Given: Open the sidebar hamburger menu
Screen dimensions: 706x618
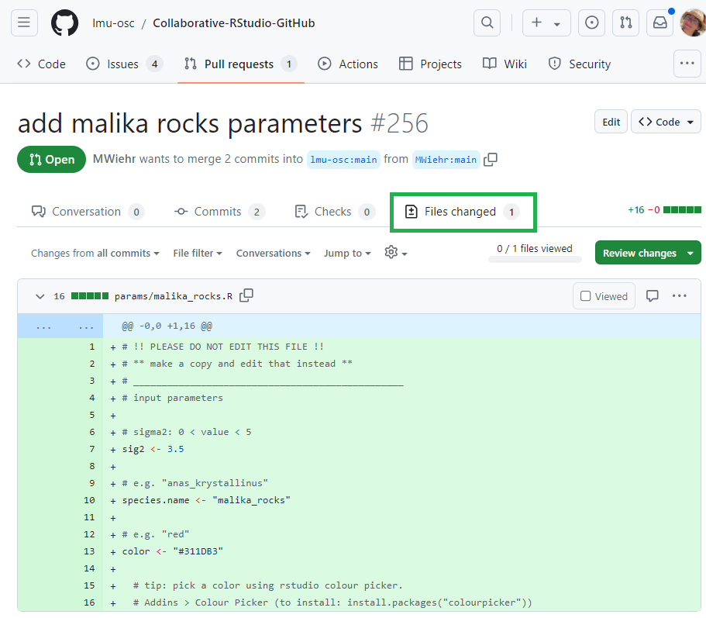Looking at the screenshot, I should 24,22.
